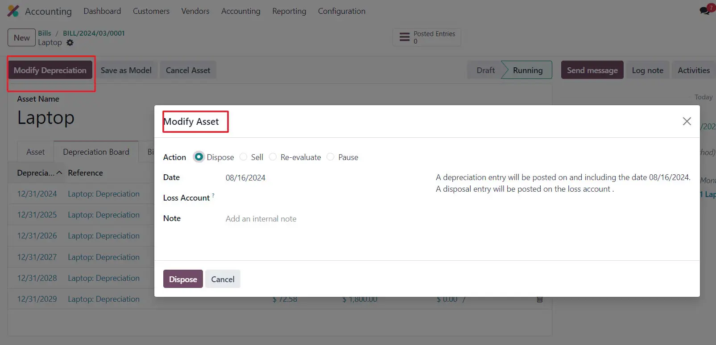Select the Pause action radio button

tap(331, 157)
